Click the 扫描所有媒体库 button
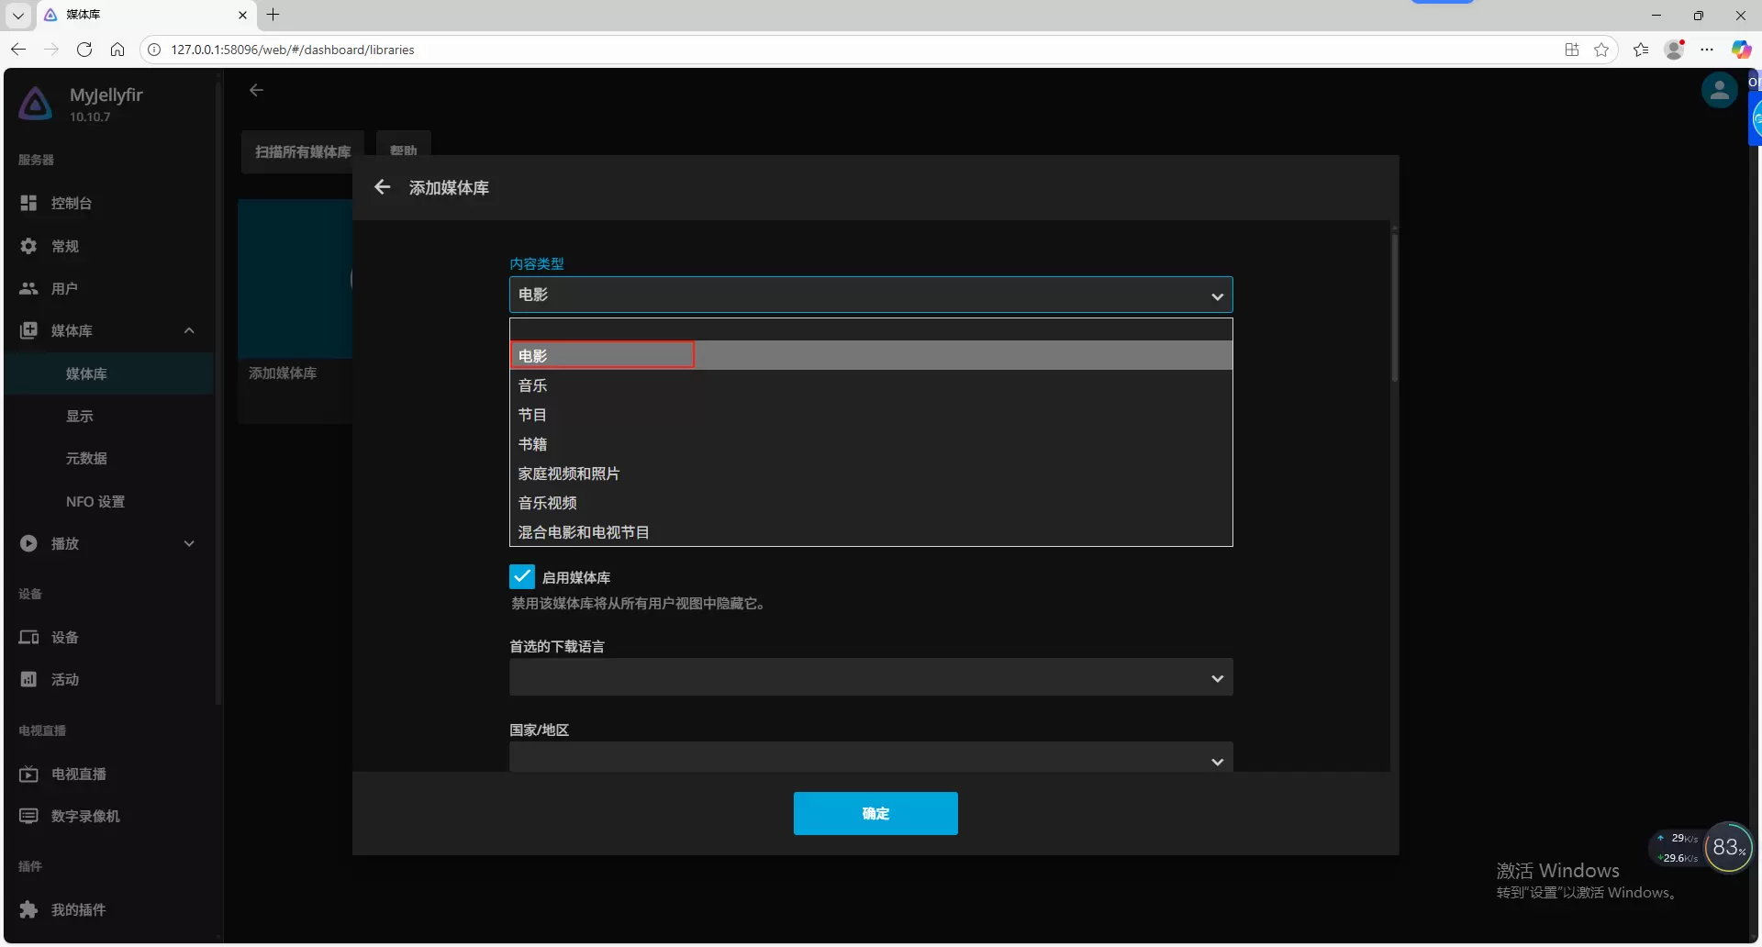 [303, 151]
